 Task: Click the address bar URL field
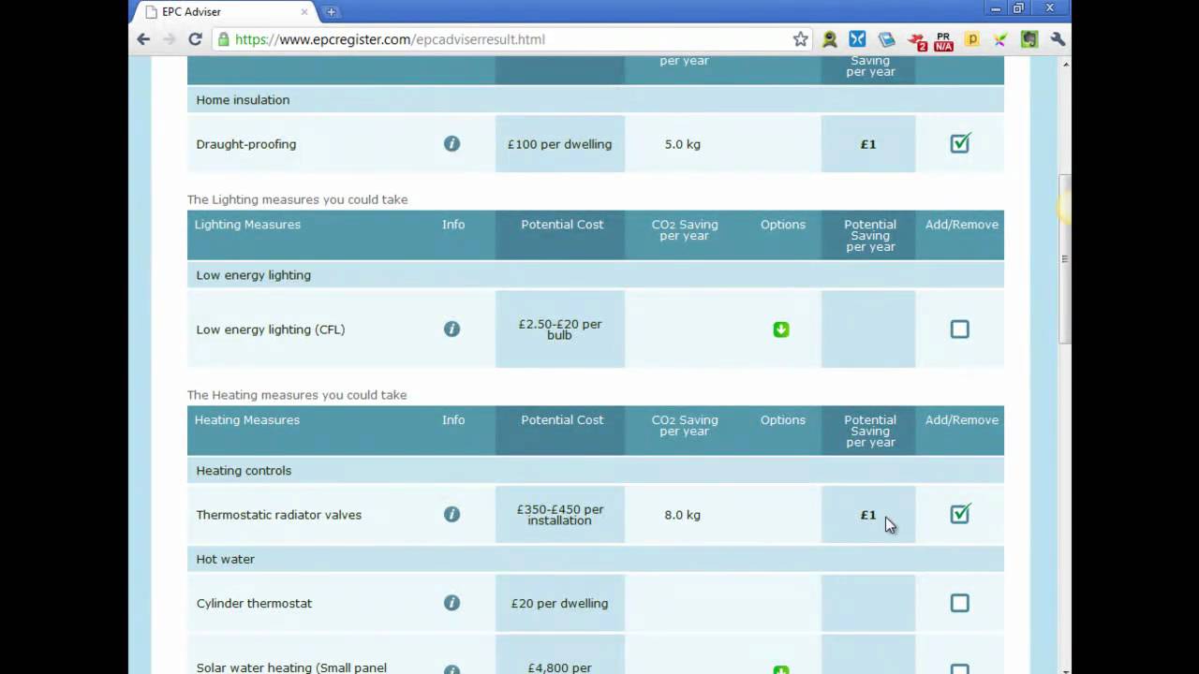(511, 39)
